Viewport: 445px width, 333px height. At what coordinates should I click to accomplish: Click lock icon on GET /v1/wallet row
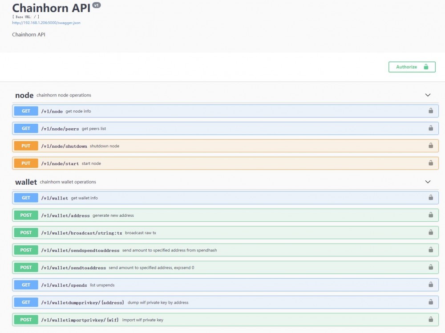pyautogui.click(x=431, y=198)
